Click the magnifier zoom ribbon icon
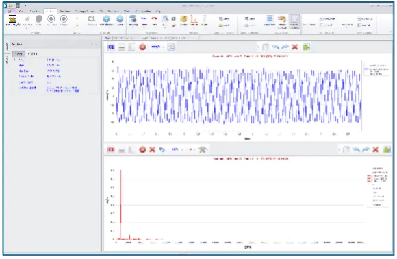The image size is (397, 259). [165, 18]
